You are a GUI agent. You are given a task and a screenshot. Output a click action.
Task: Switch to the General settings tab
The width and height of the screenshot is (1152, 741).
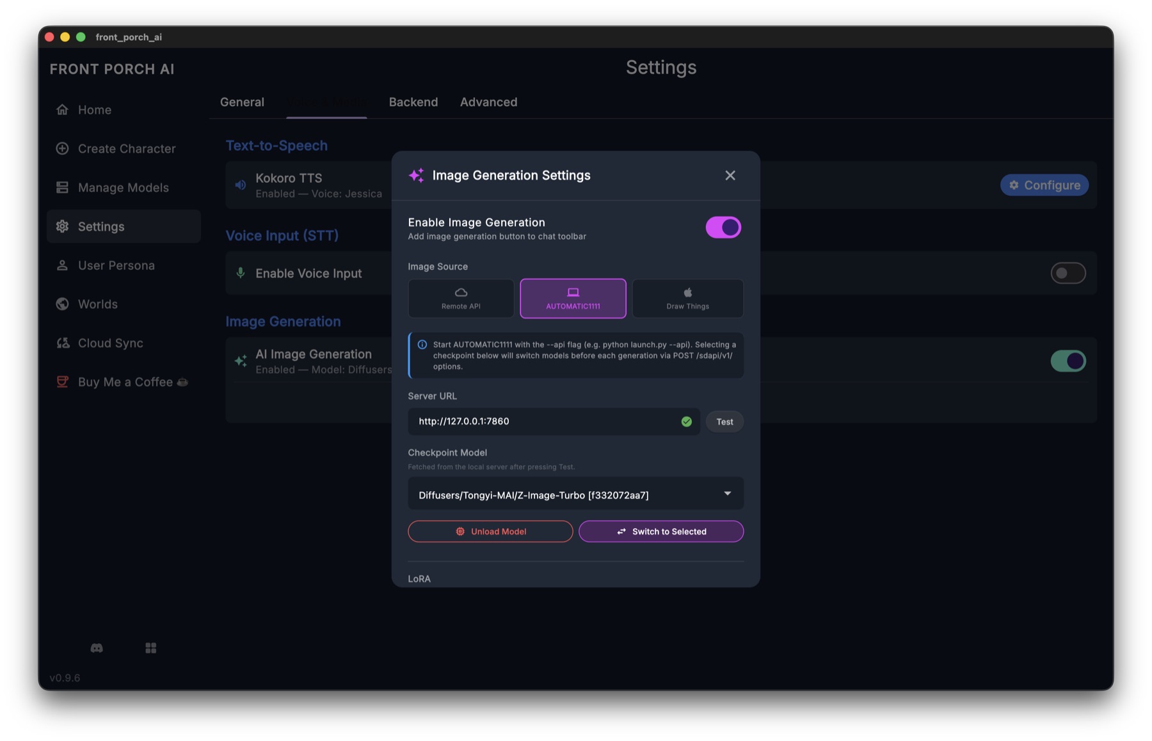(x=242, y=102)
